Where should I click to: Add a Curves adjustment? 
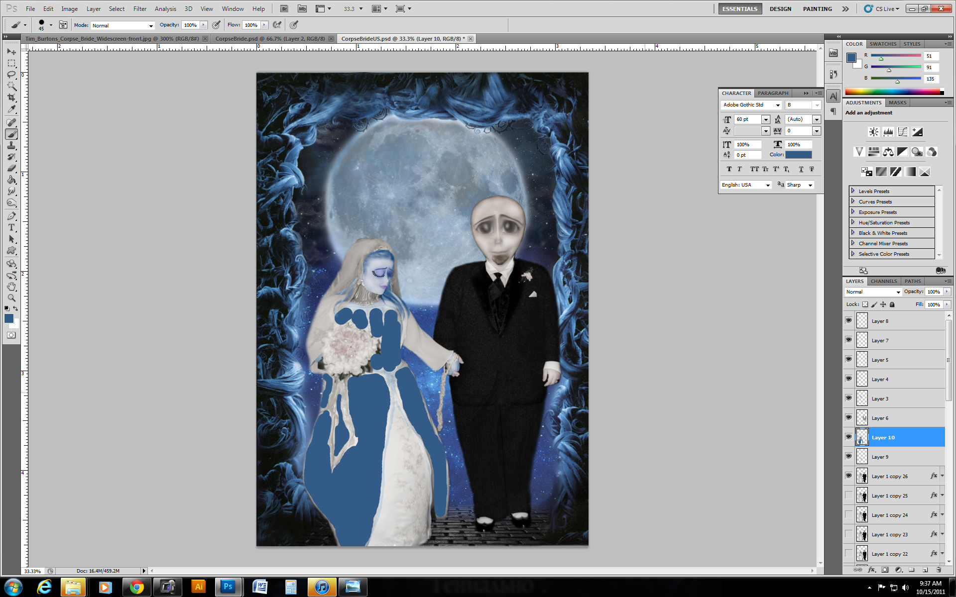(x=902, y=132)
